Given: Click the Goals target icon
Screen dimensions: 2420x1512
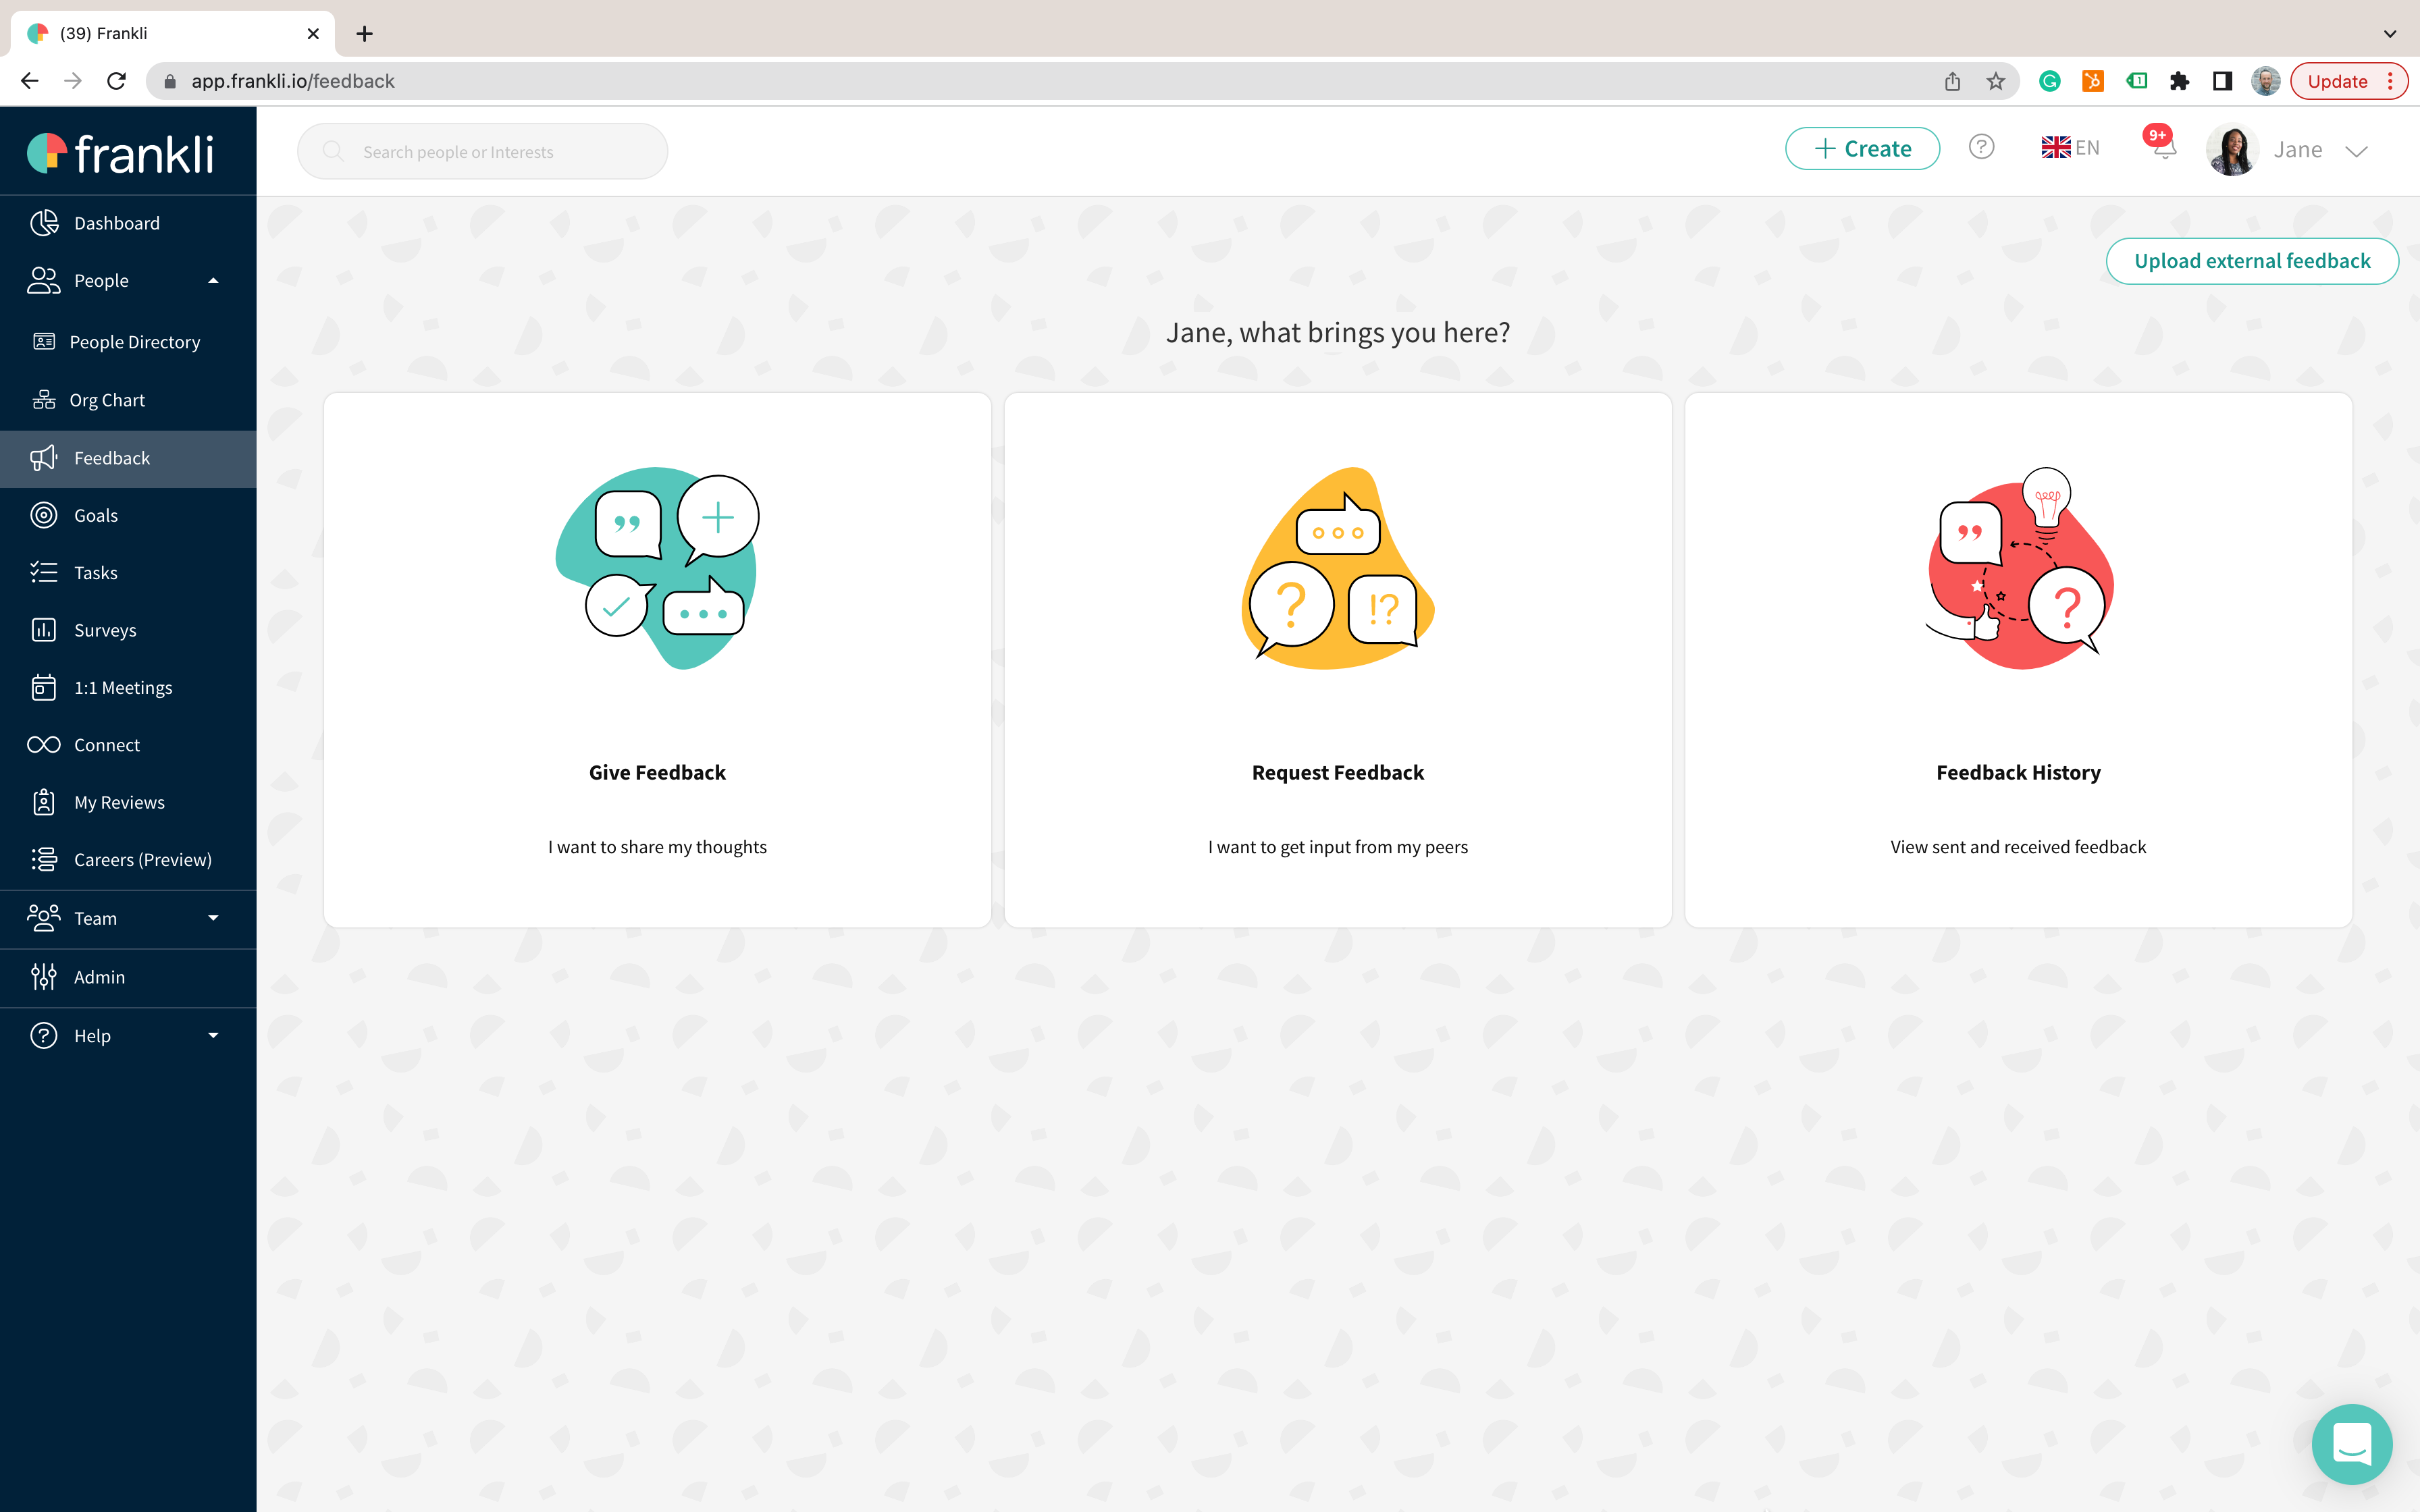Looking at the screenshot, I should click(x=44, y=515).
